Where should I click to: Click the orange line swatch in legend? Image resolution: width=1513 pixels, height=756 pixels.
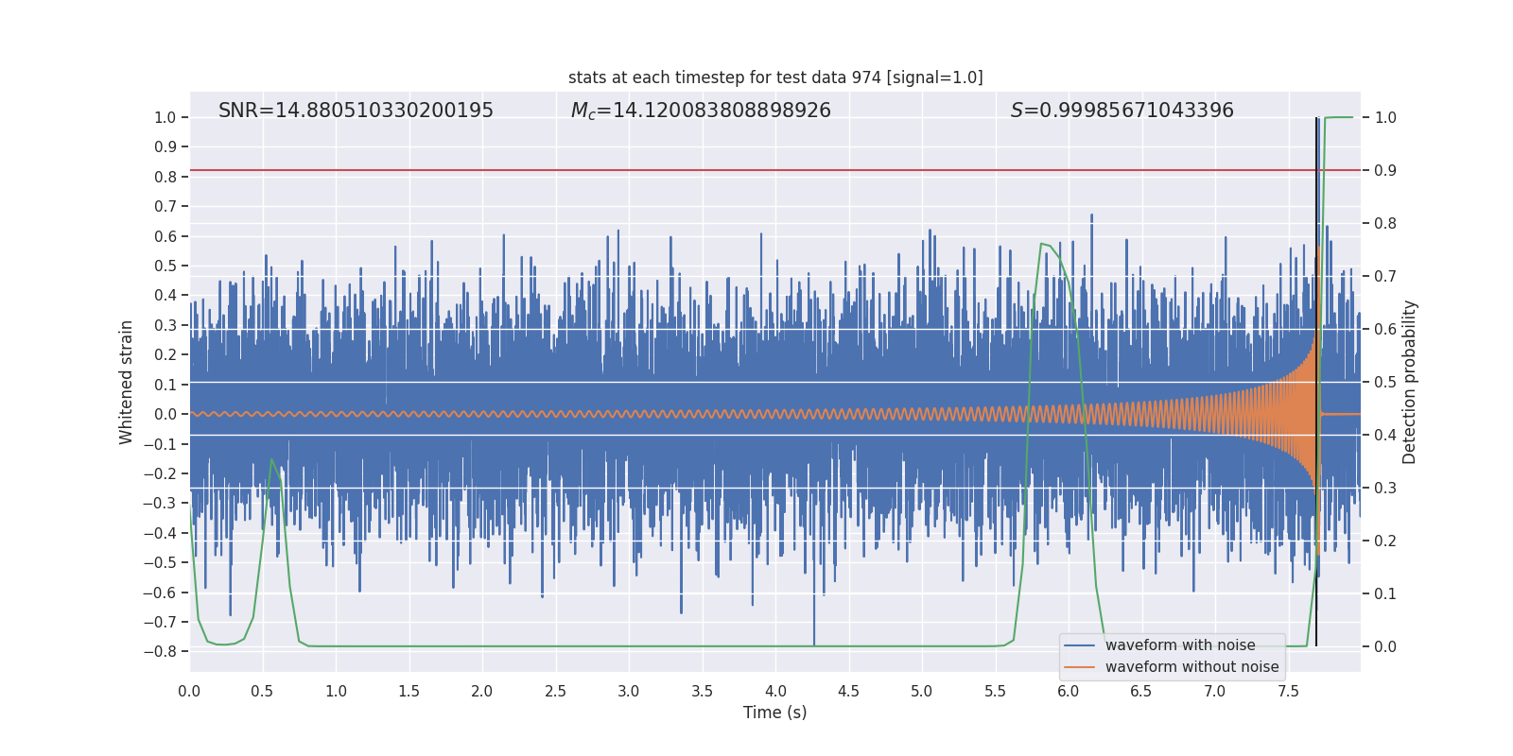coord(1079,667)
